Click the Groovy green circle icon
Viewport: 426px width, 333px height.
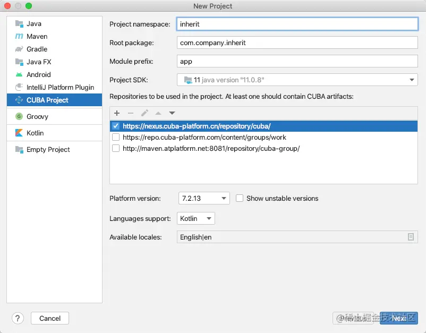point(19,116)
